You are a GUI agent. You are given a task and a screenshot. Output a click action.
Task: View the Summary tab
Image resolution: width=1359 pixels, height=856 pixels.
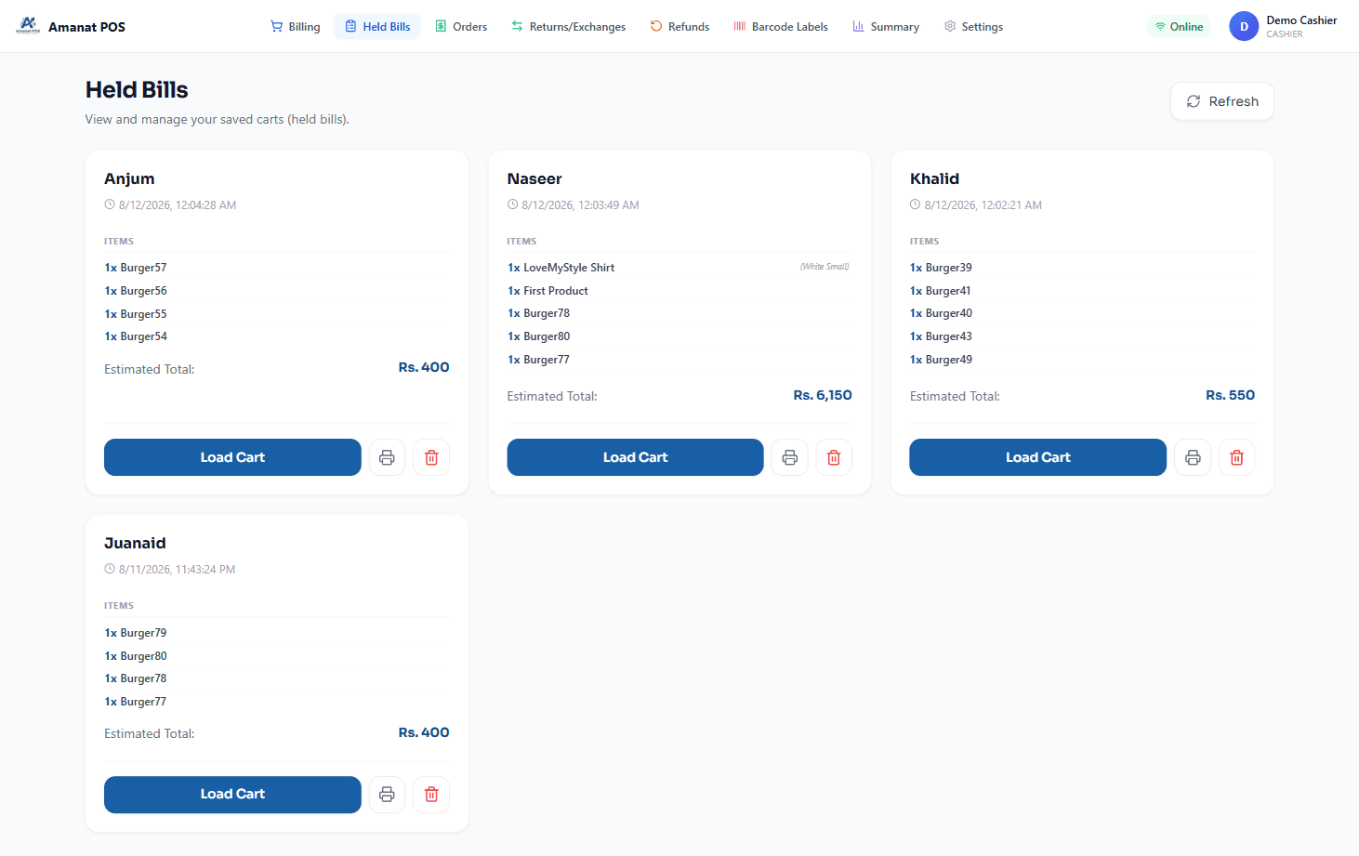click(886, 27)
